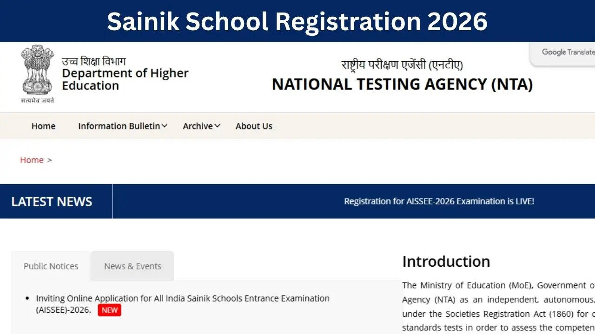Click National Testing Agency (NTA) English title
The width and height of the screenshot is (595, 334).
click(402, 84)
